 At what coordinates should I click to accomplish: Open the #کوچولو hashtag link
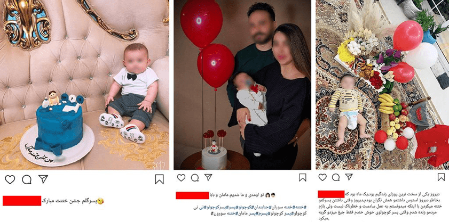pos(243,207)
